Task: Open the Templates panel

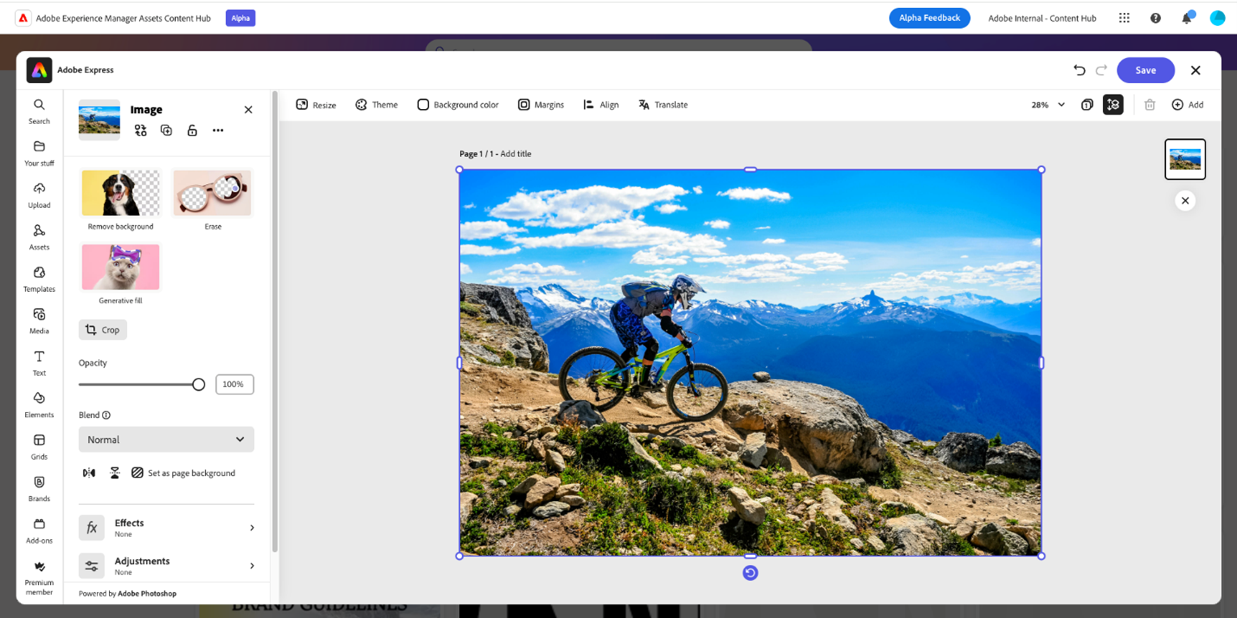Action: pyautogui.click(x=39, y=279)
